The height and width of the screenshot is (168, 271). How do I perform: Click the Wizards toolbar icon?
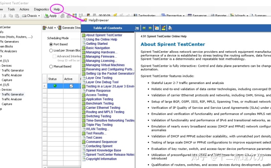[x=232, y=15]
